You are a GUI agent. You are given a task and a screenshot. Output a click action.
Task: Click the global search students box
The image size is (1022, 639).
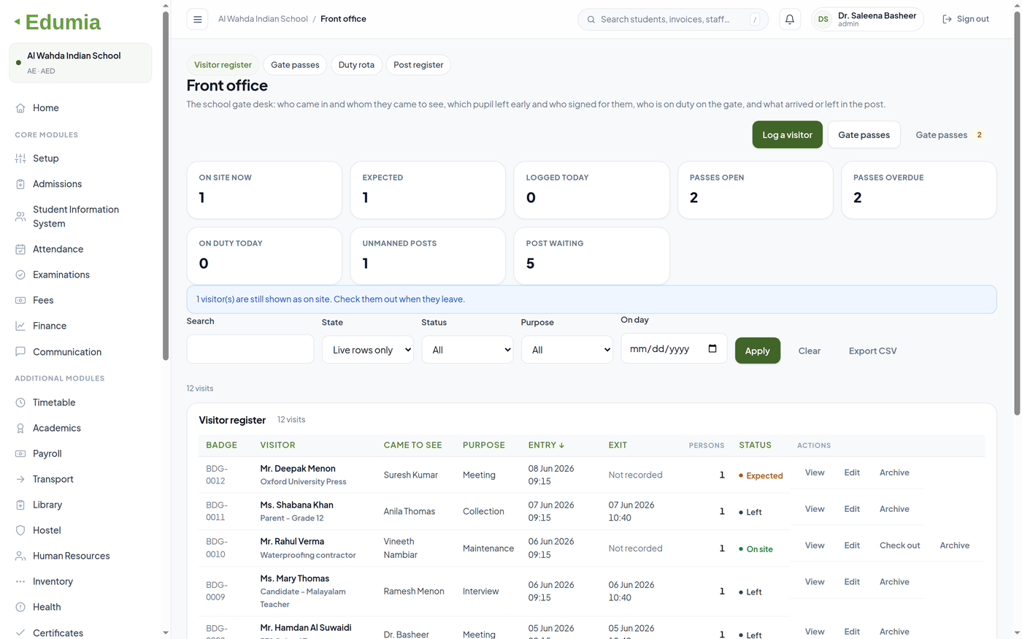click(x=673, y=20)
